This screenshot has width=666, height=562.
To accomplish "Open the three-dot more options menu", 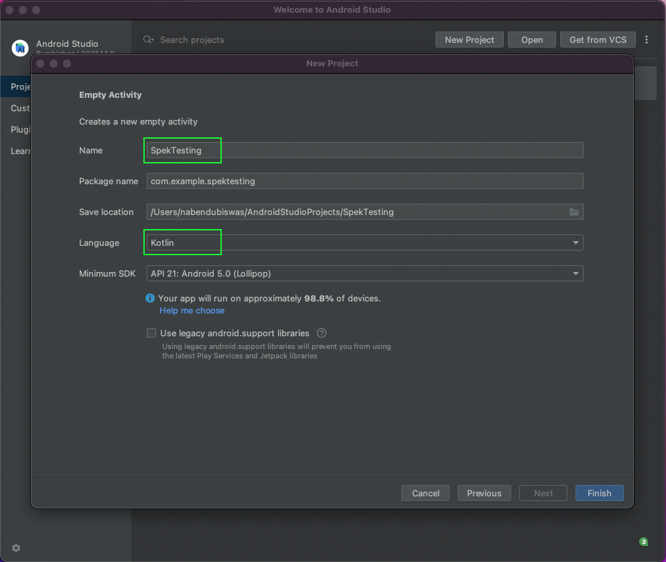I will [x=647, y=40].
